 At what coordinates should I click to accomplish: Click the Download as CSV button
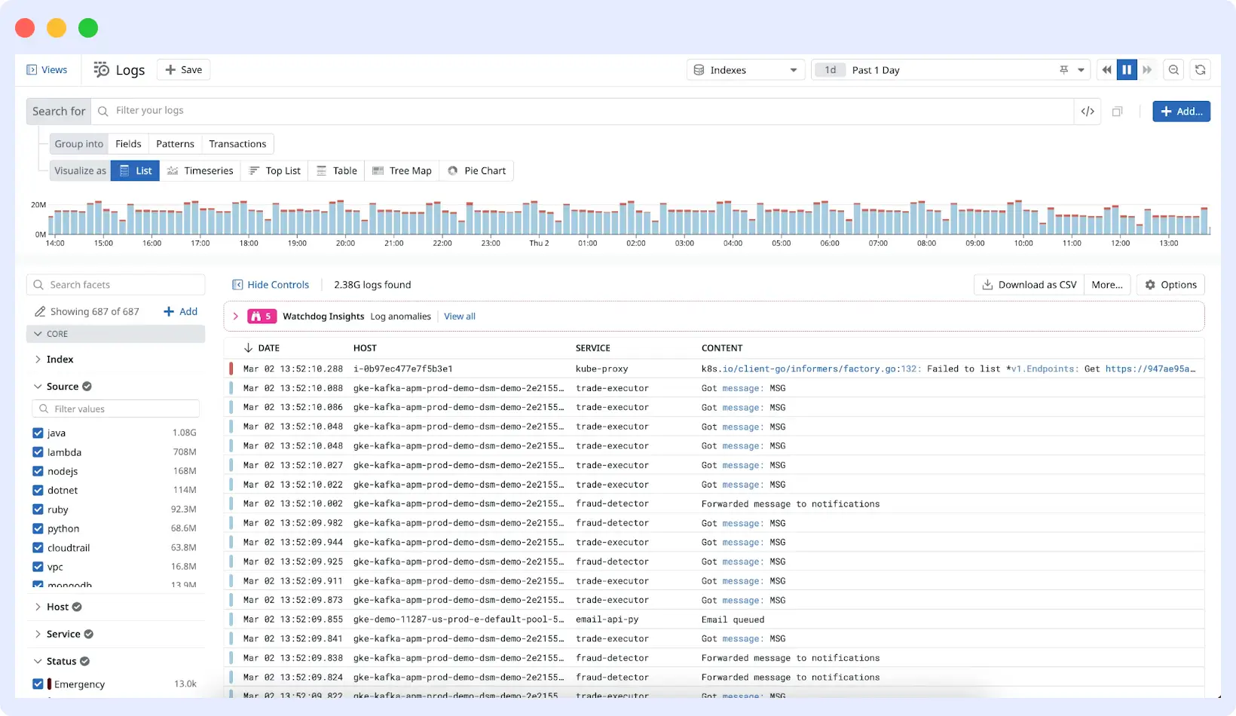[x=1028, y=284]
